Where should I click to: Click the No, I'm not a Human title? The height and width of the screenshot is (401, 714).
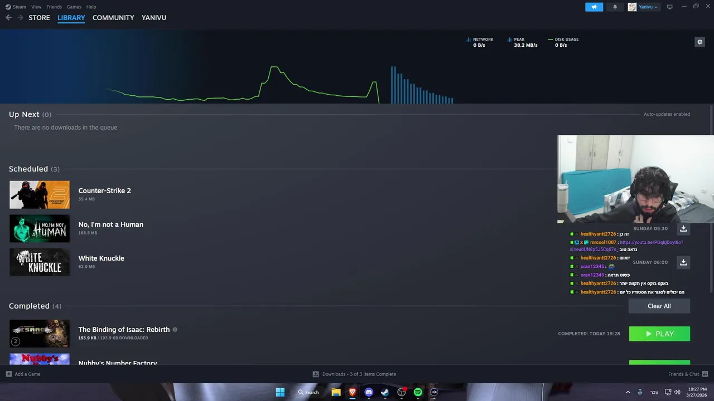click(x=111, y=224)
